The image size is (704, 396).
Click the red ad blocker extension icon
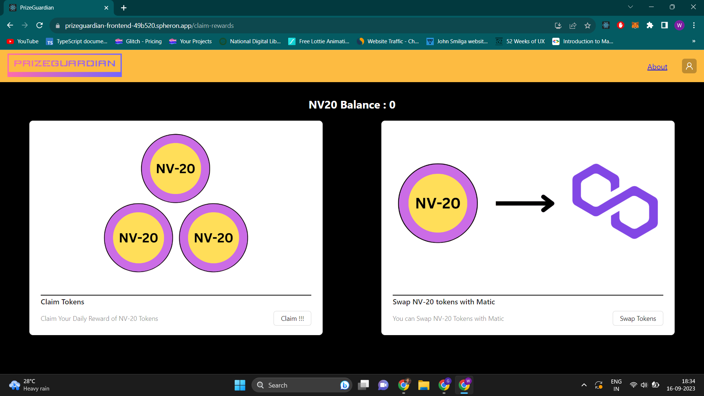620,25
